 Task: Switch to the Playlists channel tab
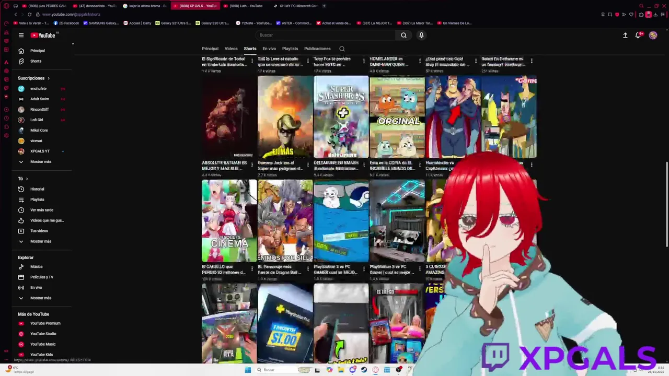(x=290, y=49)
